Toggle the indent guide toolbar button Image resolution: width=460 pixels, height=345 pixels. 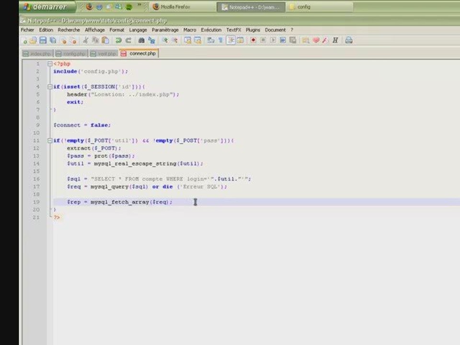tap(231, 40)
